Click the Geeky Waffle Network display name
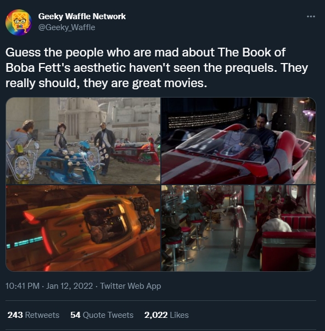The height and width of the screenshot is (331, 325). coord(82,16)
